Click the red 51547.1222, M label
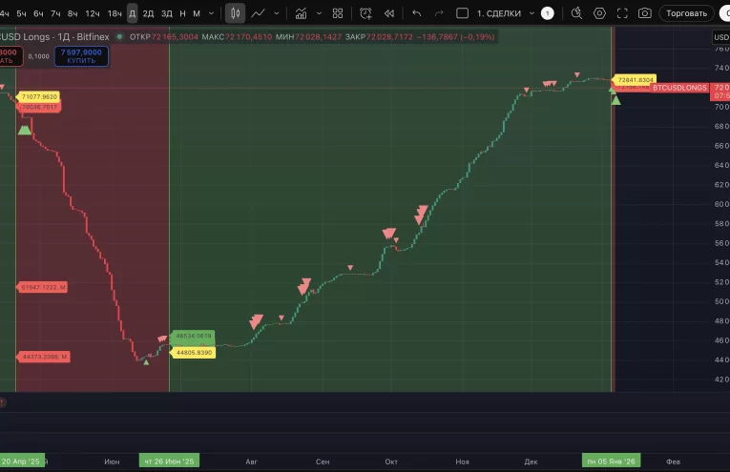 (x=42, y=287)
